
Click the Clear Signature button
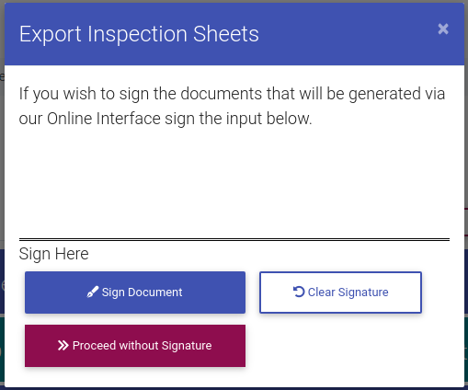(x=340, y=292)
